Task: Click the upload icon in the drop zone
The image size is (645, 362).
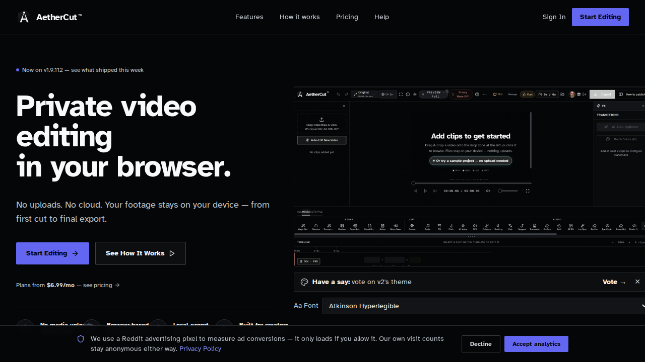Action: tap(322, 119)
